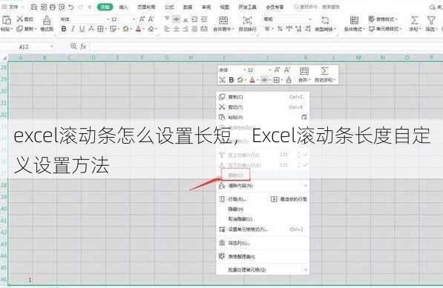Switch to the Developer Tools (开发工具) tab
This screenshot has width=443, height=288.
pos(248,7)
